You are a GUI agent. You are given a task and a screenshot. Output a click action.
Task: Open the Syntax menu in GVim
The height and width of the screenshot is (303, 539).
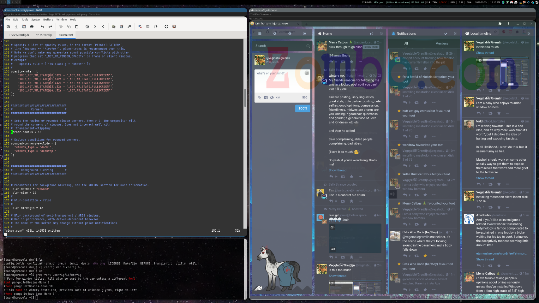pyautogui.click(x=36, y=20)
